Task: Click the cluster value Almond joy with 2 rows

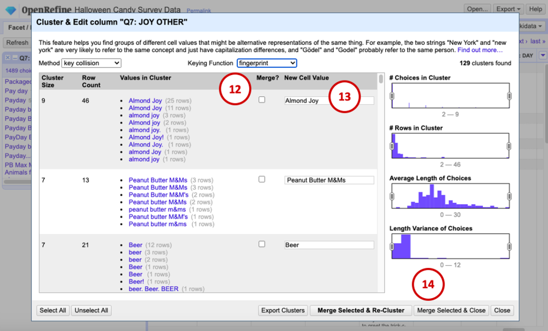Action: coord(144,123)
